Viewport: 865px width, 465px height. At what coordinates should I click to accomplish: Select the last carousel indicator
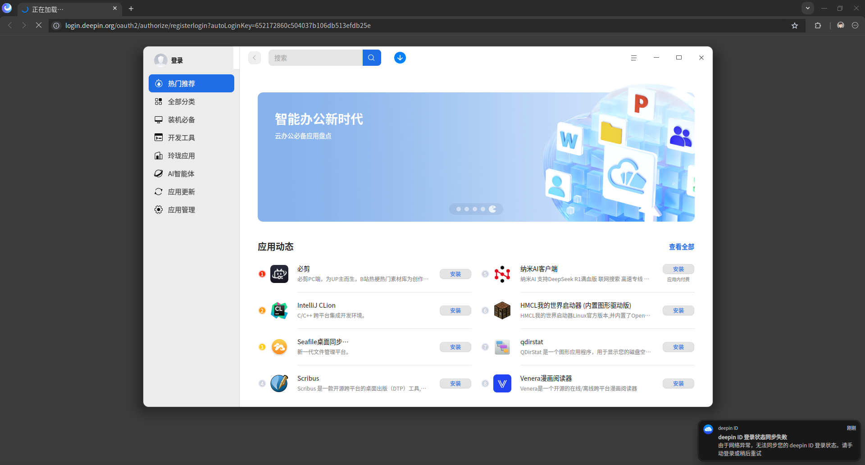pyautogui.click(x=492, y=209)
